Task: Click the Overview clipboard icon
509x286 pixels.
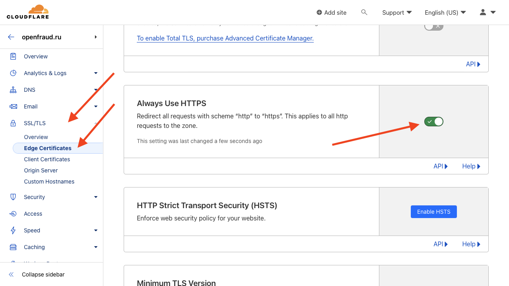Action: 13,56
